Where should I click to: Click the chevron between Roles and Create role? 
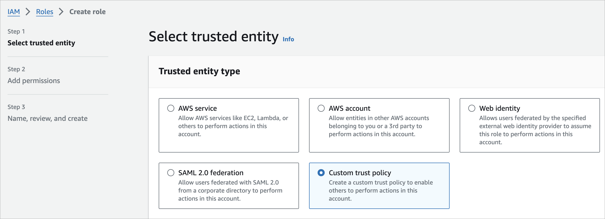pos(61,12)
